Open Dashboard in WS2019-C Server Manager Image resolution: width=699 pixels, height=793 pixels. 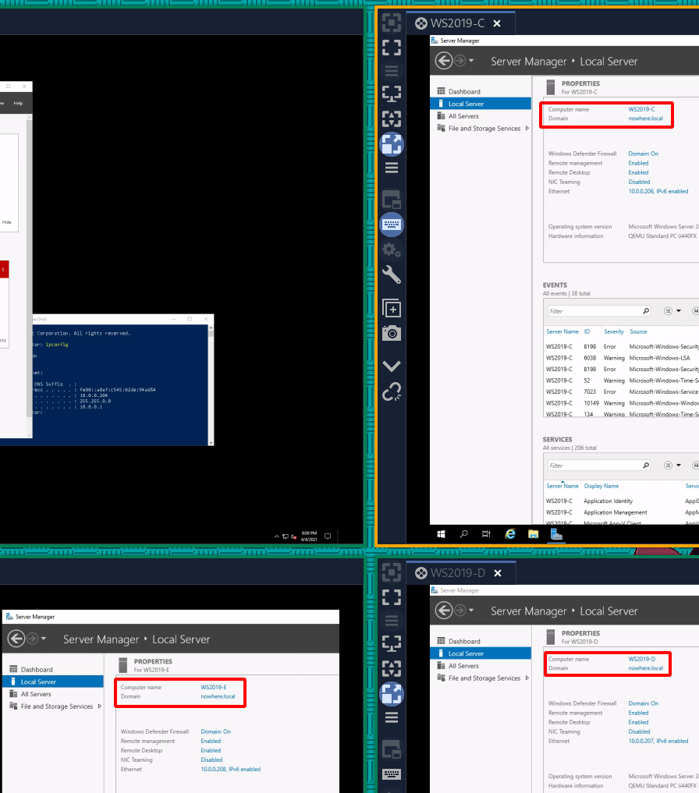(x=464, y=91)
